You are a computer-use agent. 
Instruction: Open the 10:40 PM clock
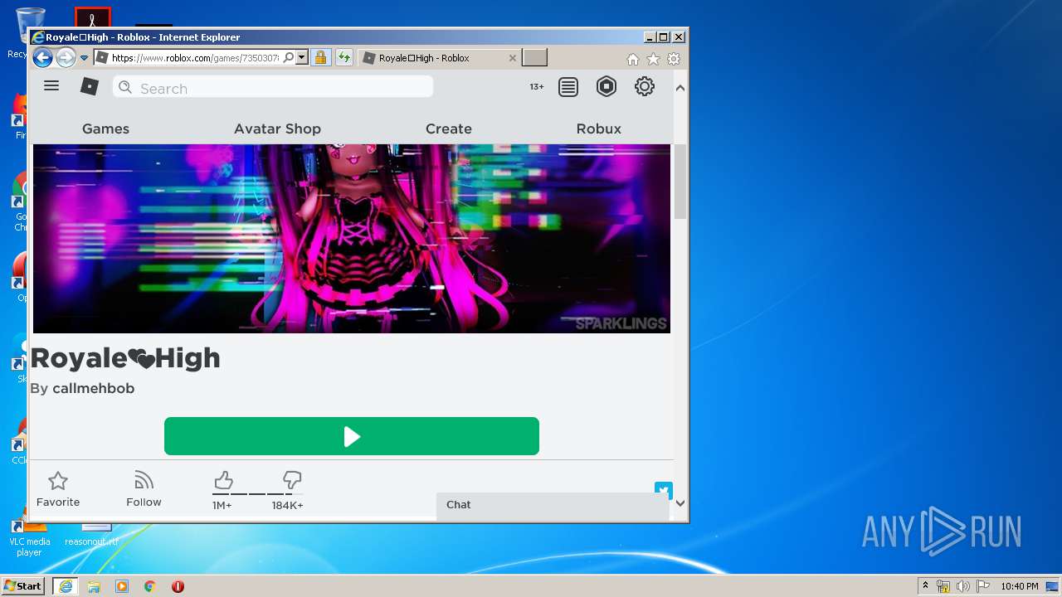(x=1019, y=586)
